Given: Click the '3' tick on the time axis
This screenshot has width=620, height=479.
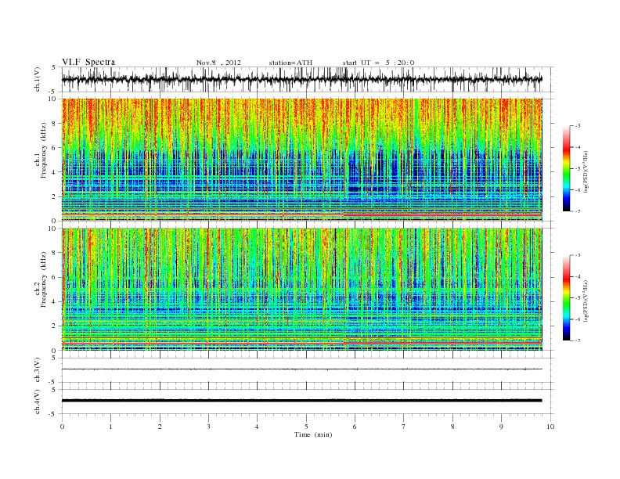Looking at the screenshot, I should point(208,427).
